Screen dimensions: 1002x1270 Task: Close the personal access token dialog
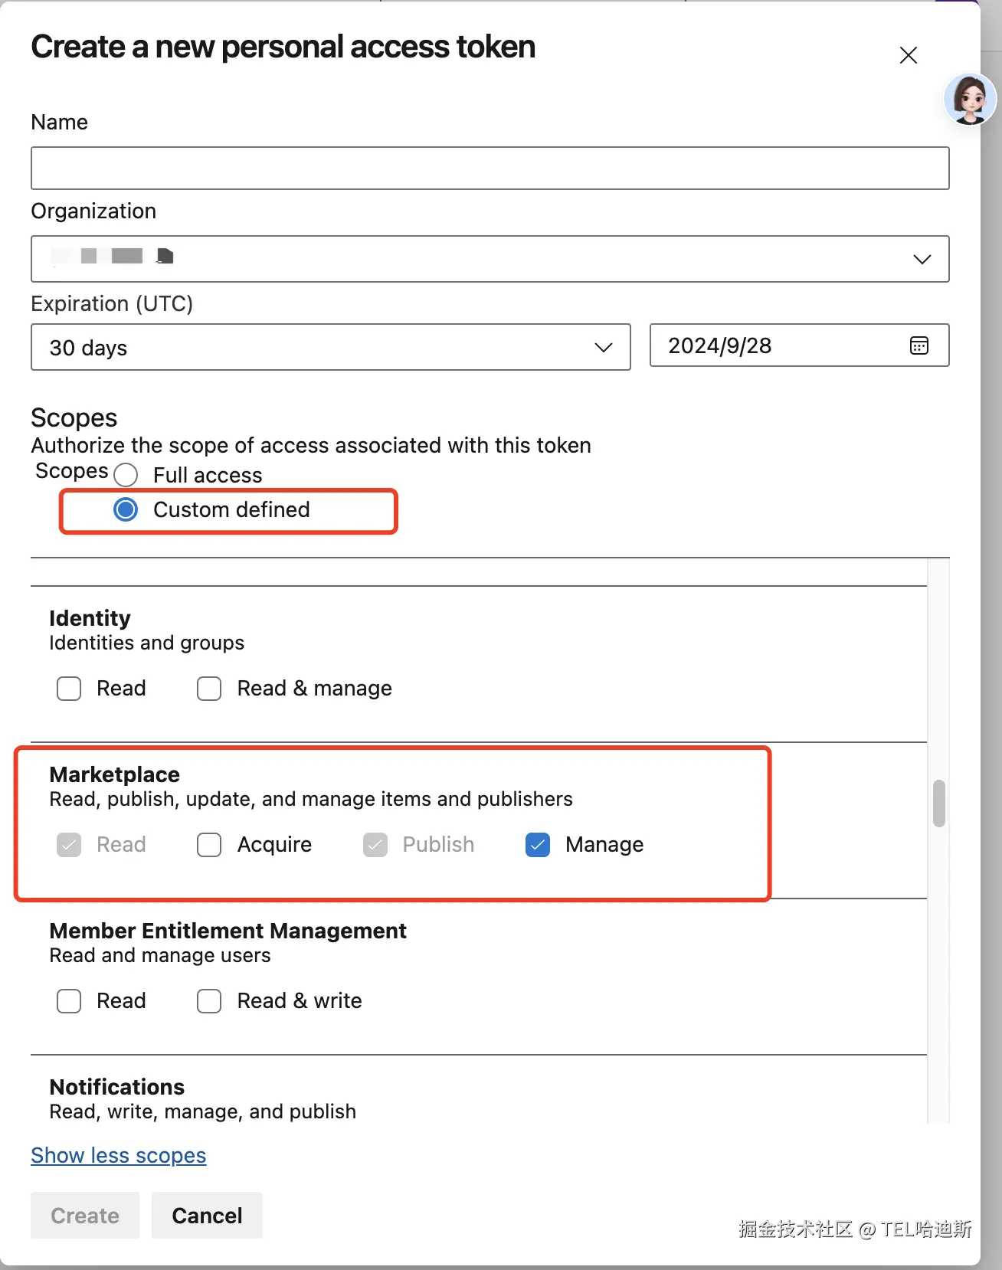908,55
